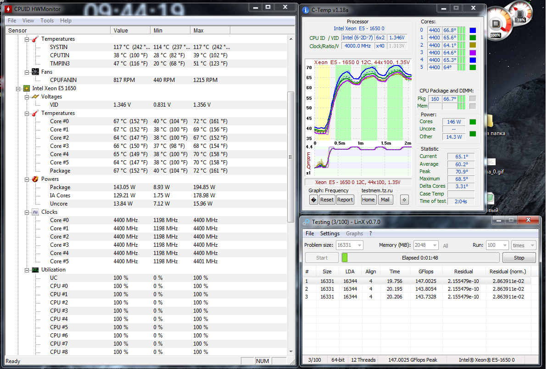Collapse the first Temperatures tree node
Viewport: 547px width, 369px height.
pyautogui.click(x=27, y=39)
